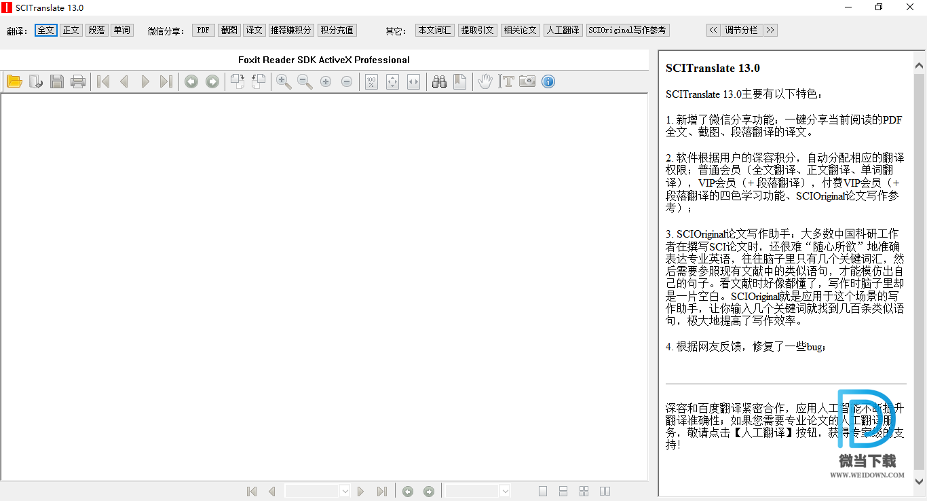This screenshot has height=501, width=927.
Task: Click next view arrow in bottom bar
Action: [429, 491]
